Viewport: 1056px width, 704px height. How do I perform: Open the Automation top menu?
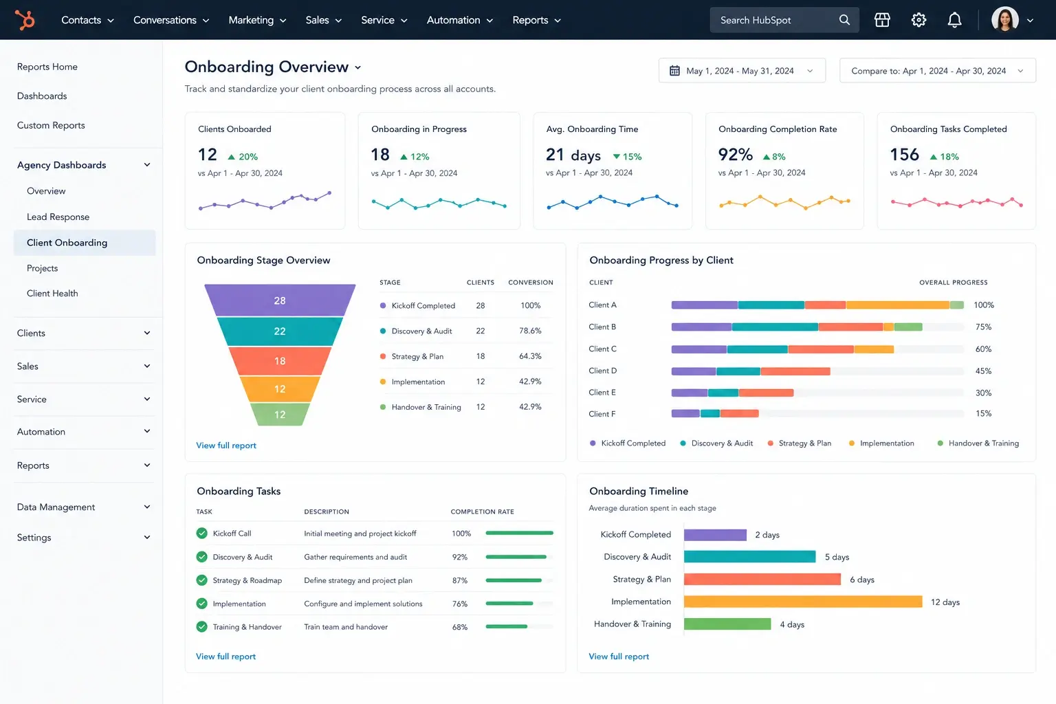click(460, 20)
